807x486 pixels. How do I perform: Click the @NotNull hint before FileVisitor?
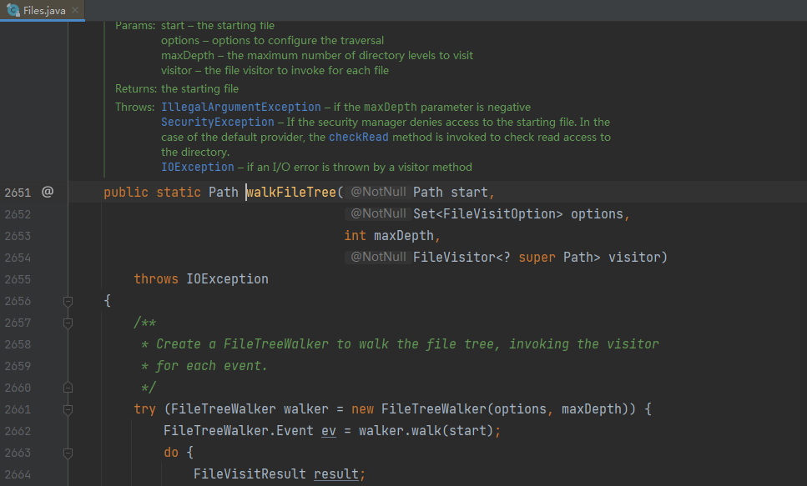coord(378,257)
